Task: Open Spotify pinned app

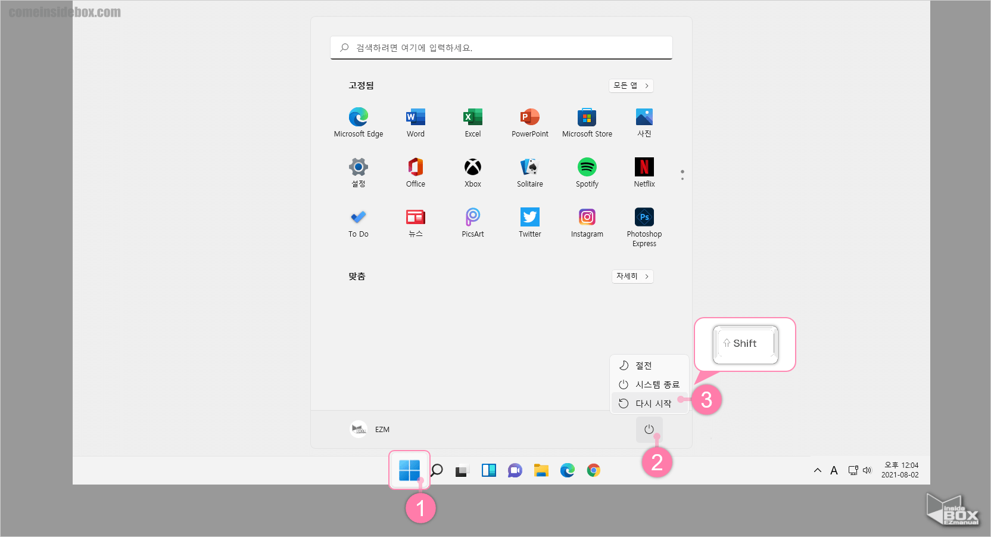Action: click(x=587, y=172)
